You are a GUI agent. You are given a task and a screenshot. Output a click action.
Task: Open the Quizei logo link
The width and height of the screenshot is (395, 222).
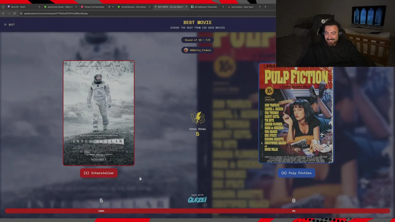pos(197,200)
